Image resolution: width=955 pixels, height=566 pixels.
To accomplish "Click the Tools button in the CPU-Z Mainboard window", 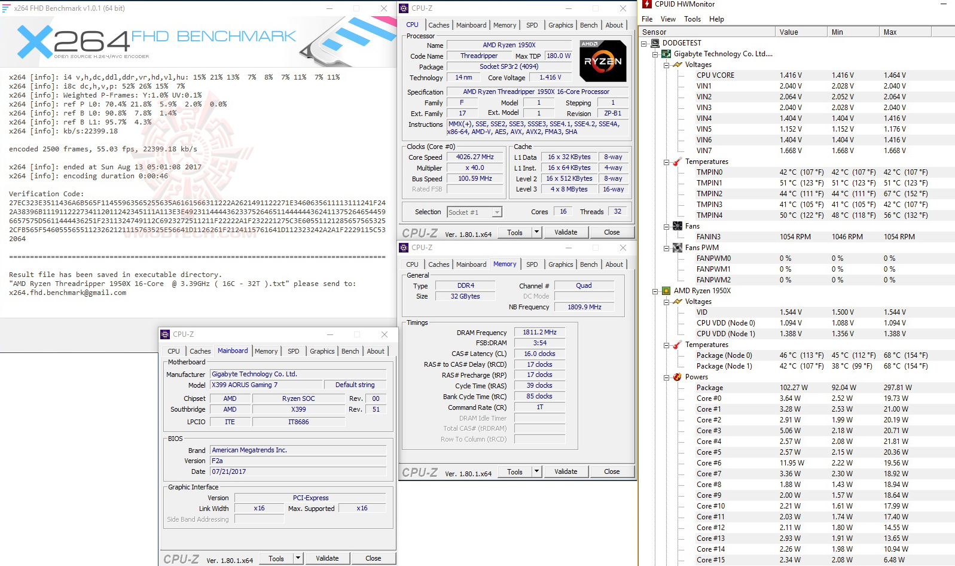I will (x=276, y=558).
